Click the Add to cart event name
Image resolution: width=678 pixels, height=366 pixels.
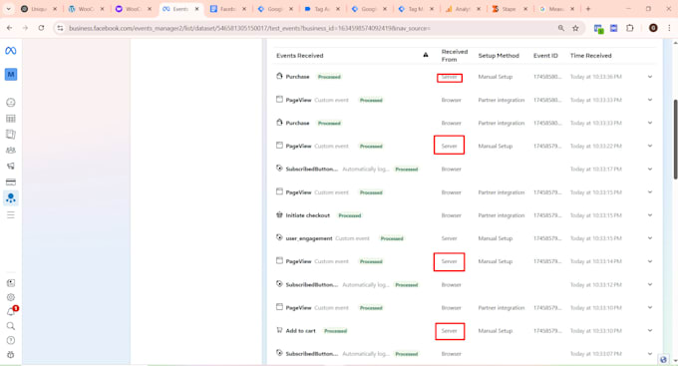(x=300, y=330)
